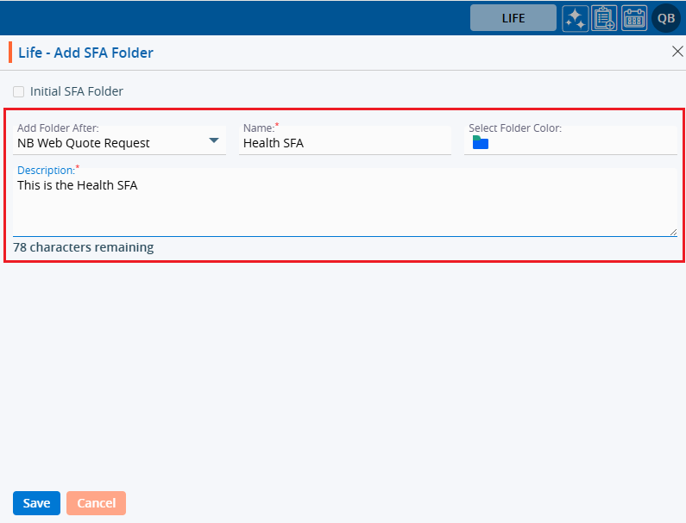The height and width of the screenshot is (523, 686).
Task: Check the Initial SFA Folder checkbox
Action: [19, 91]
